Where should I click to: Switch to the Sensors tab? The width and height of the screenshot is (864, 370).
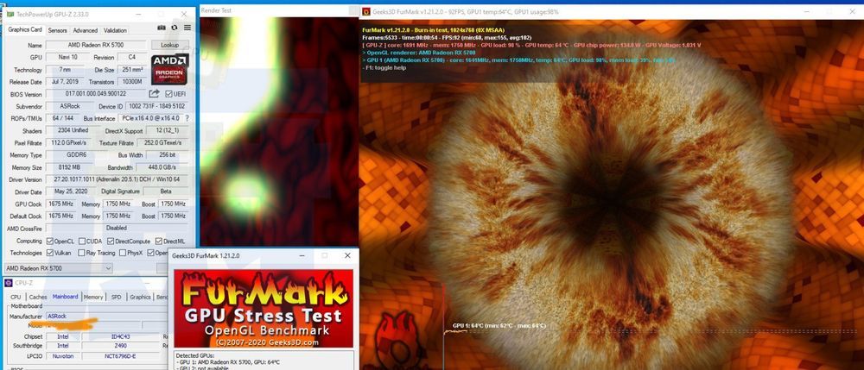pos(57,30)
